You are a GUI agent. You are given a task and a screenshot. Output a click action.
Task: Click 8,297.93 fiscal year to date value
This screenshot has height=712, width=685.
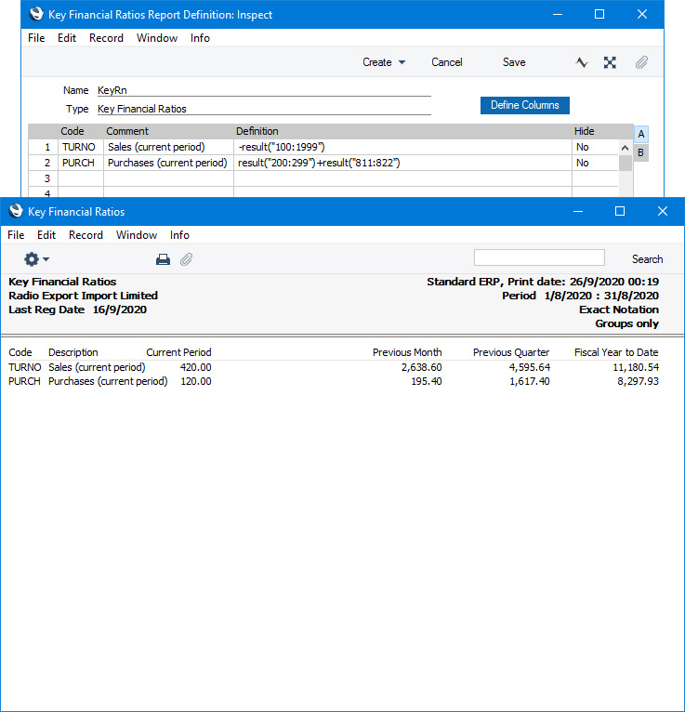pos(638,381)
